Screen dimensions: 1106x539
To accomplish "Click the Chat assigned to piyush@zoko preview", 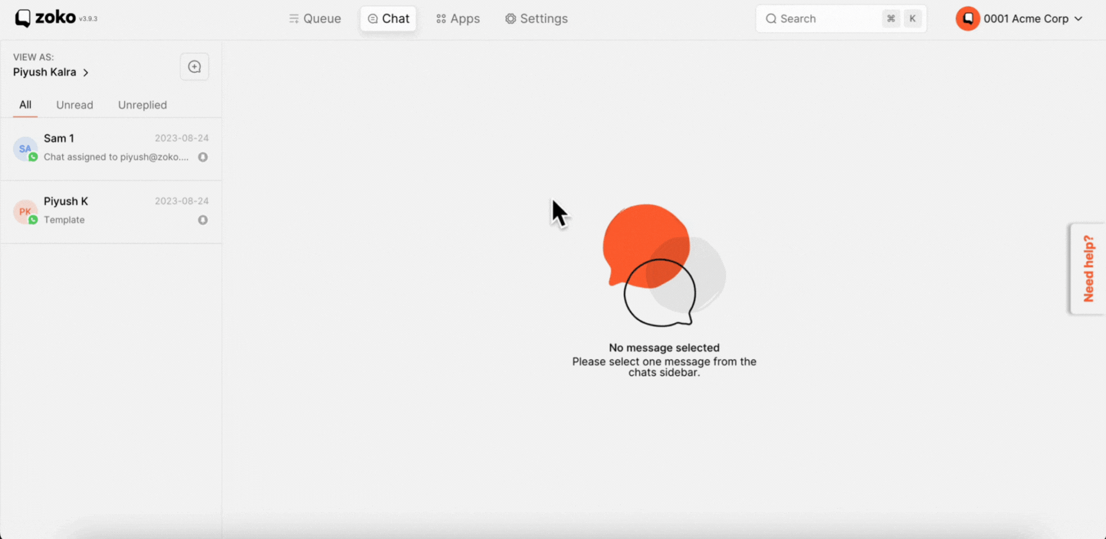I will tap(116, 157).
